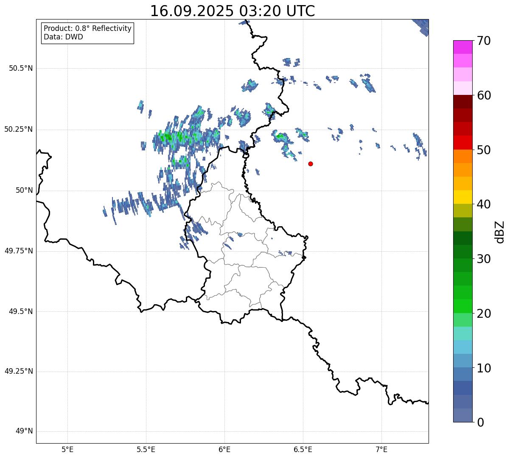Click the colorbar tick label '60'
This screenshot has width=510, height=458.
(484, 95)
